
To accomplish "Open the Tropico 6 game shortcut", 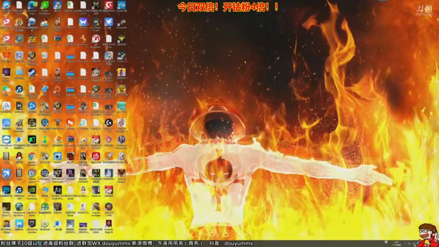I will point(95,190).
